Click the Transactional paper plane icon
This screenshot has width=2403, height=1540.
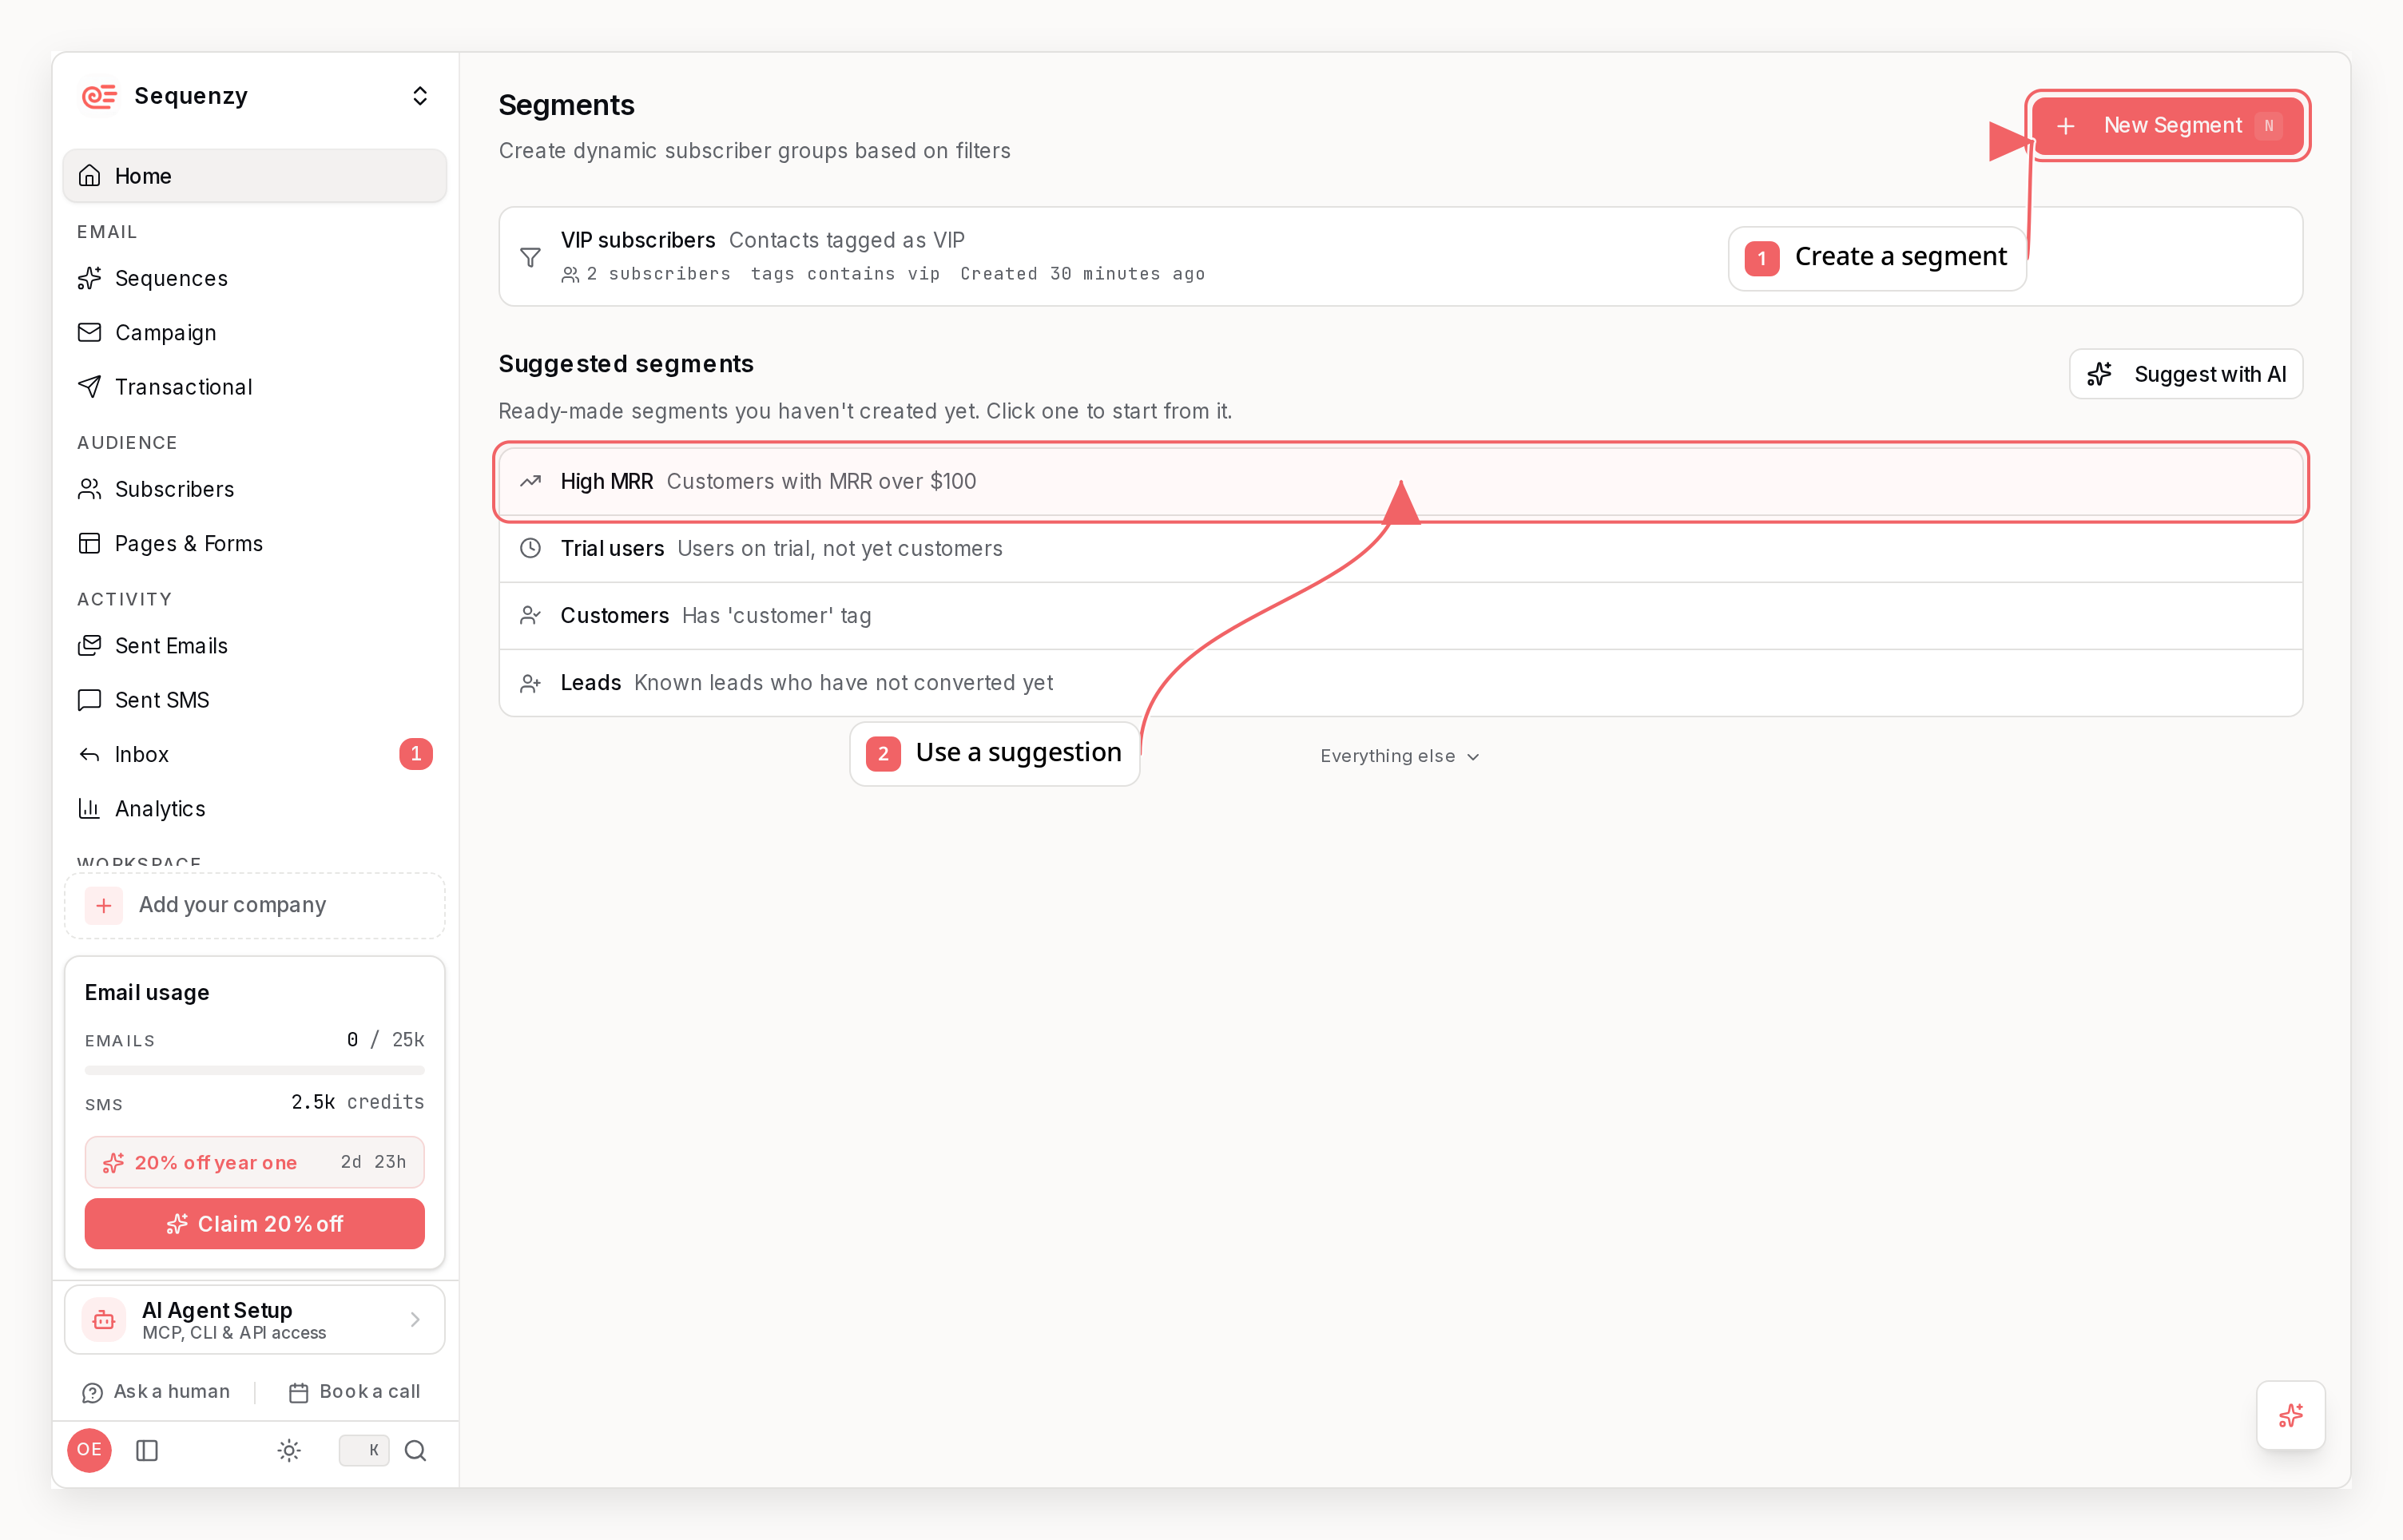point(90,386)
